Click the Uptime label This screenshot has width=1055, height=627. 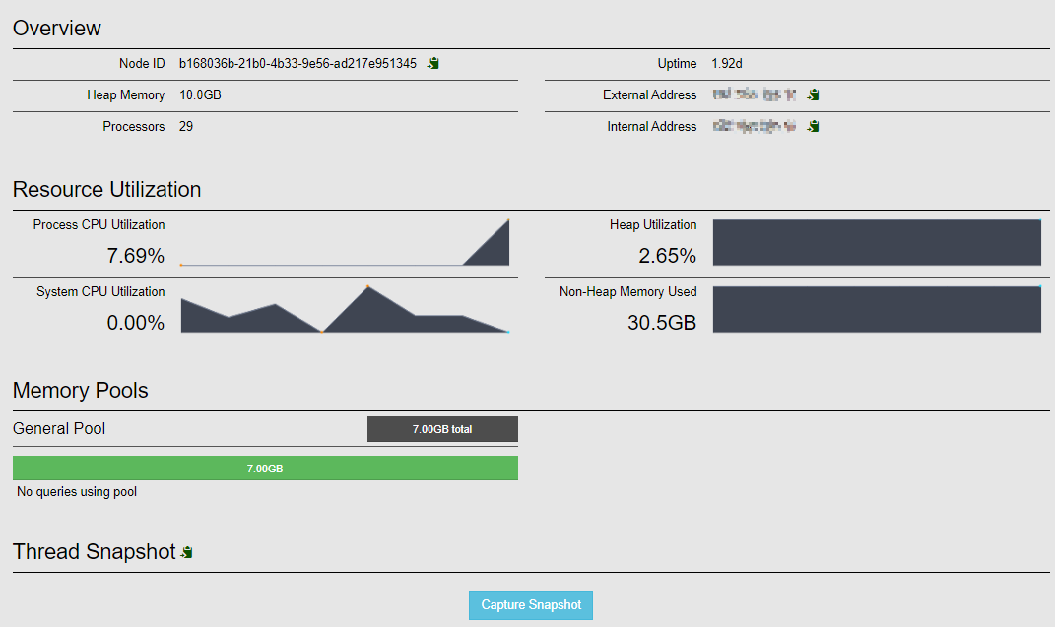677,63
